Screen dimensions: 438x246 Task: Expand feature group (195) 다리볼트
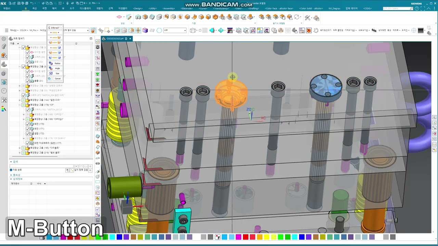click(20, 148)
